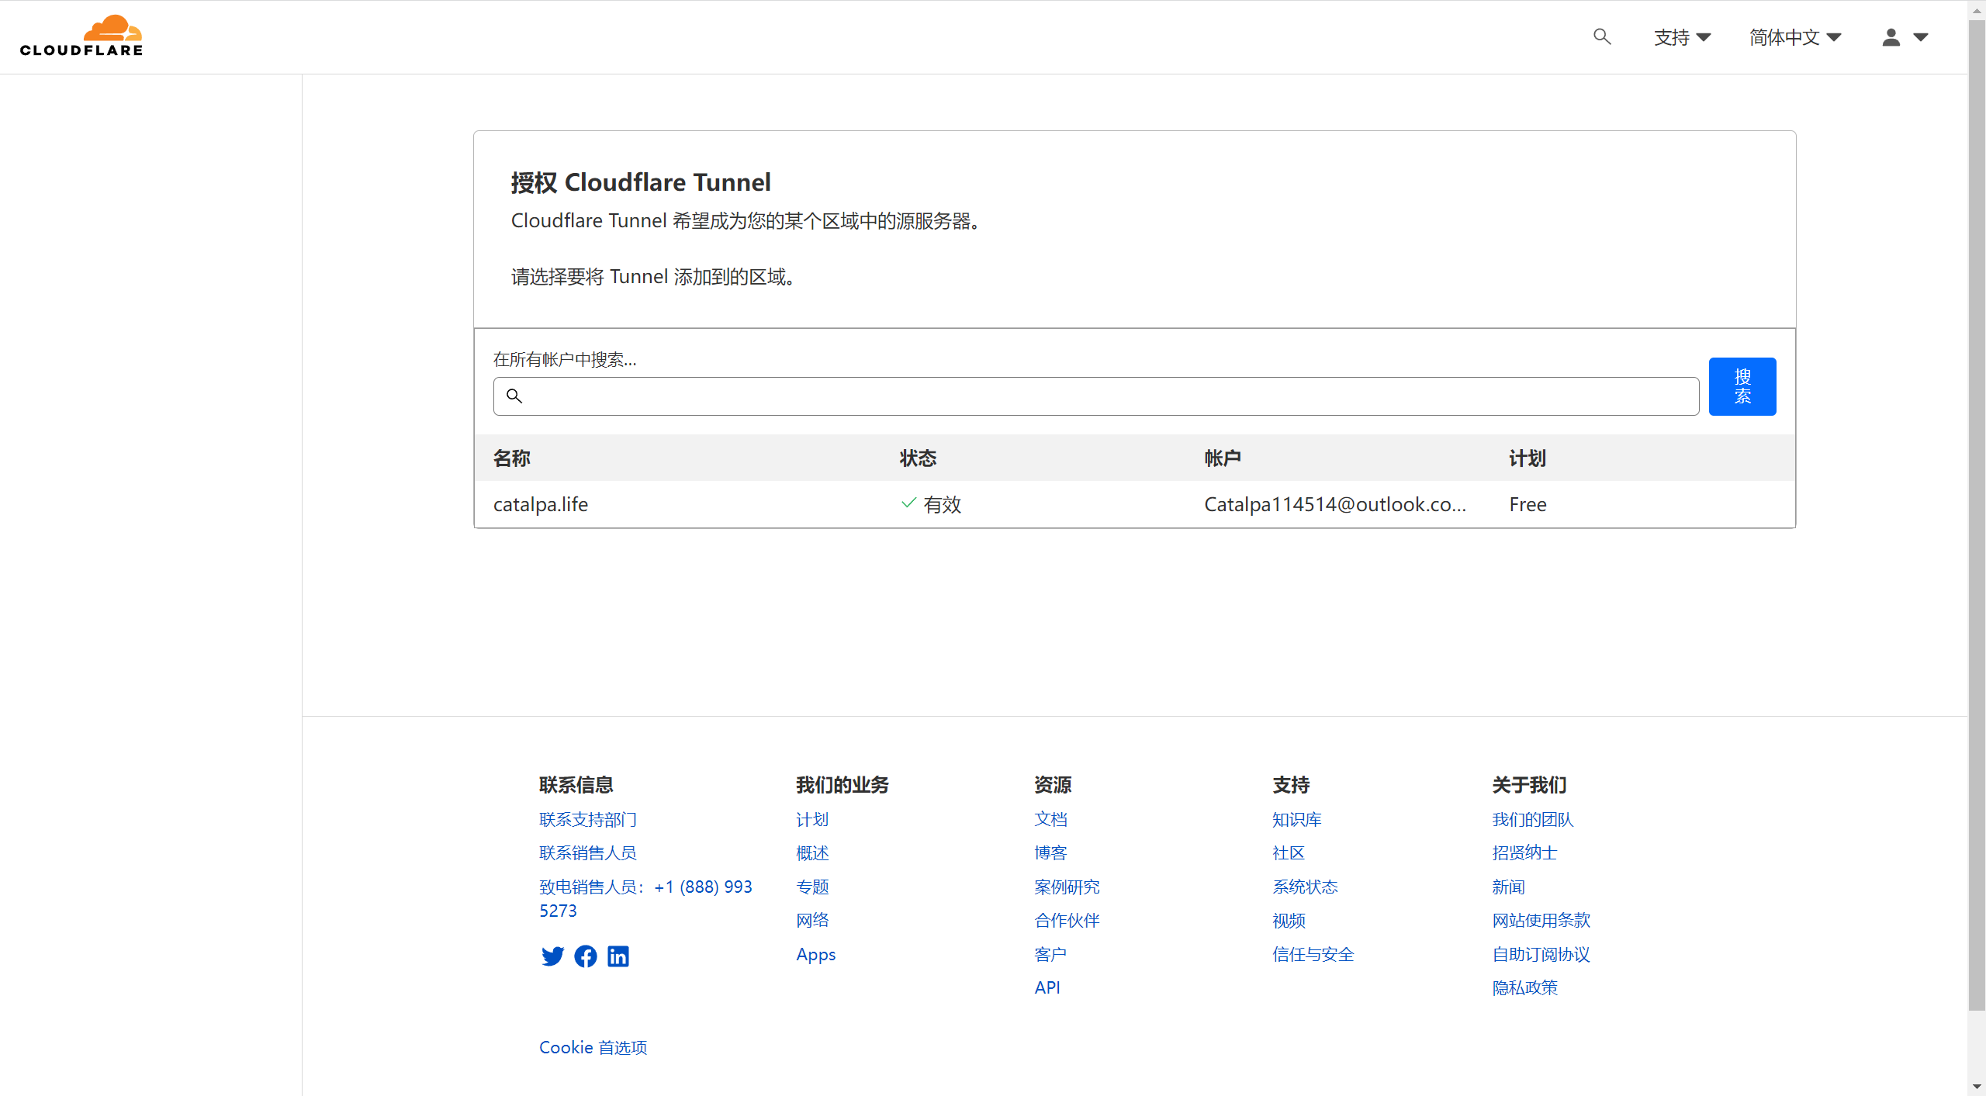1986x1096 pixels.
Task: Click the 计划 column header
Action: (1528, 458)
